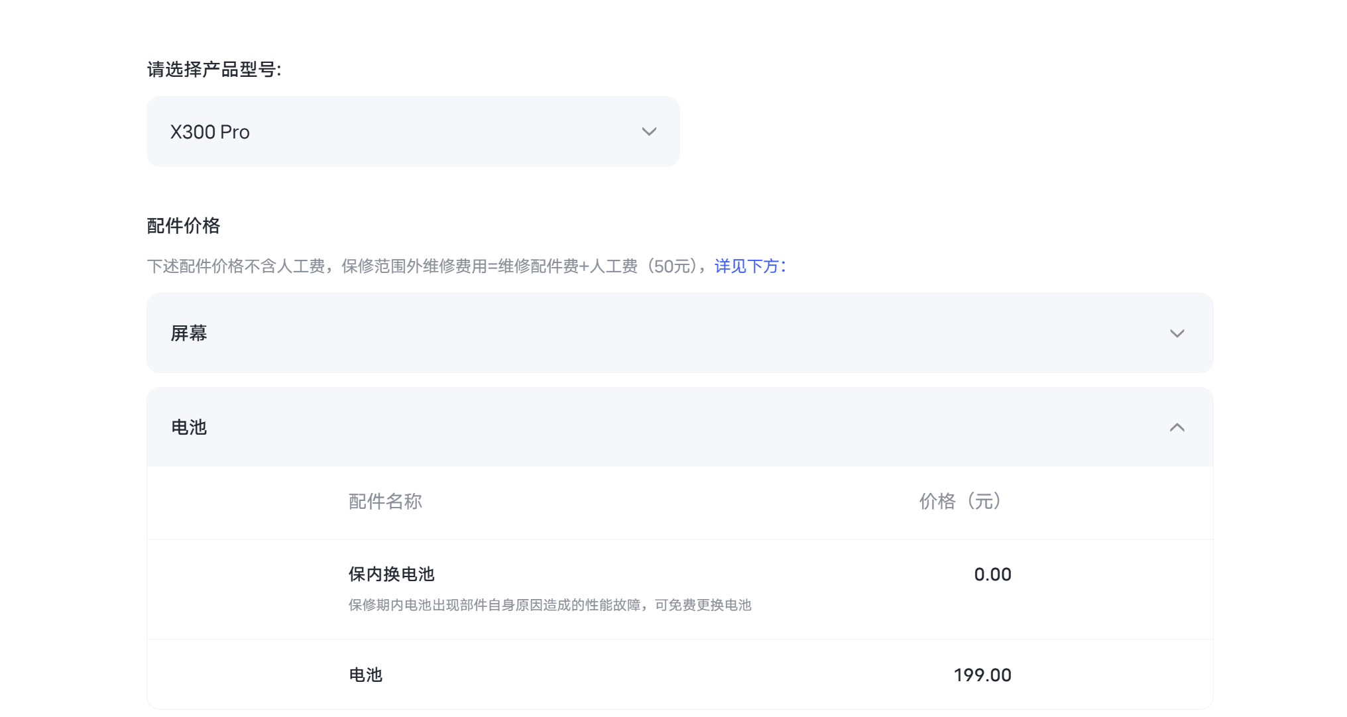This screenshot has width=1347, height=717.
Task: Click the 配件价格 section heading
Action: pos(183,226)
